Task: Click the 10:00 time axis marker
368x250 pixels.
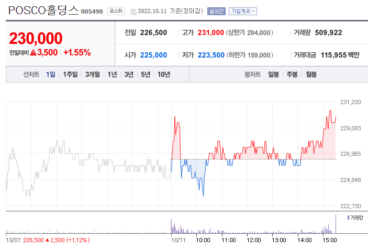Action: (203, 240)
